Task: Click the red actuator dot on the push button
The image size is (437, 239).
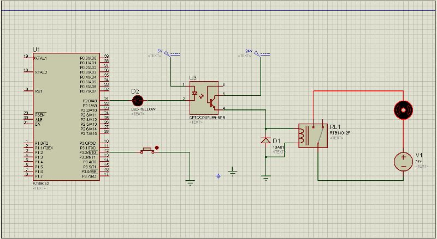Action: [157, 148]
